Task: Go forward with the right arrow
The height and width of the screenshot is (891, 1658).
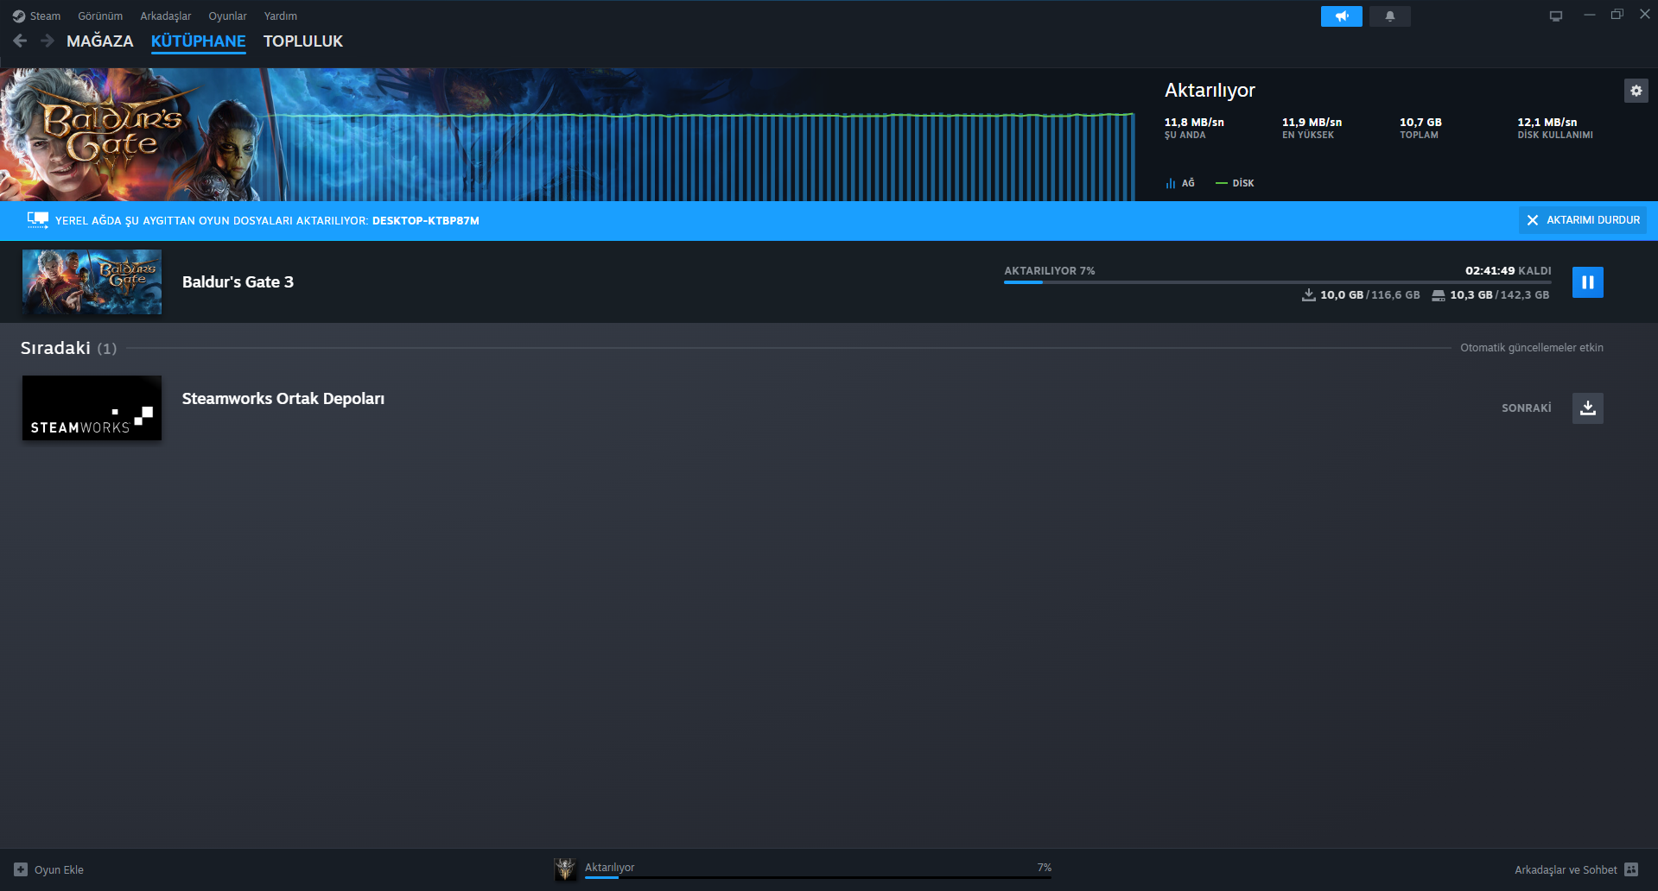Action: [48, 41]
